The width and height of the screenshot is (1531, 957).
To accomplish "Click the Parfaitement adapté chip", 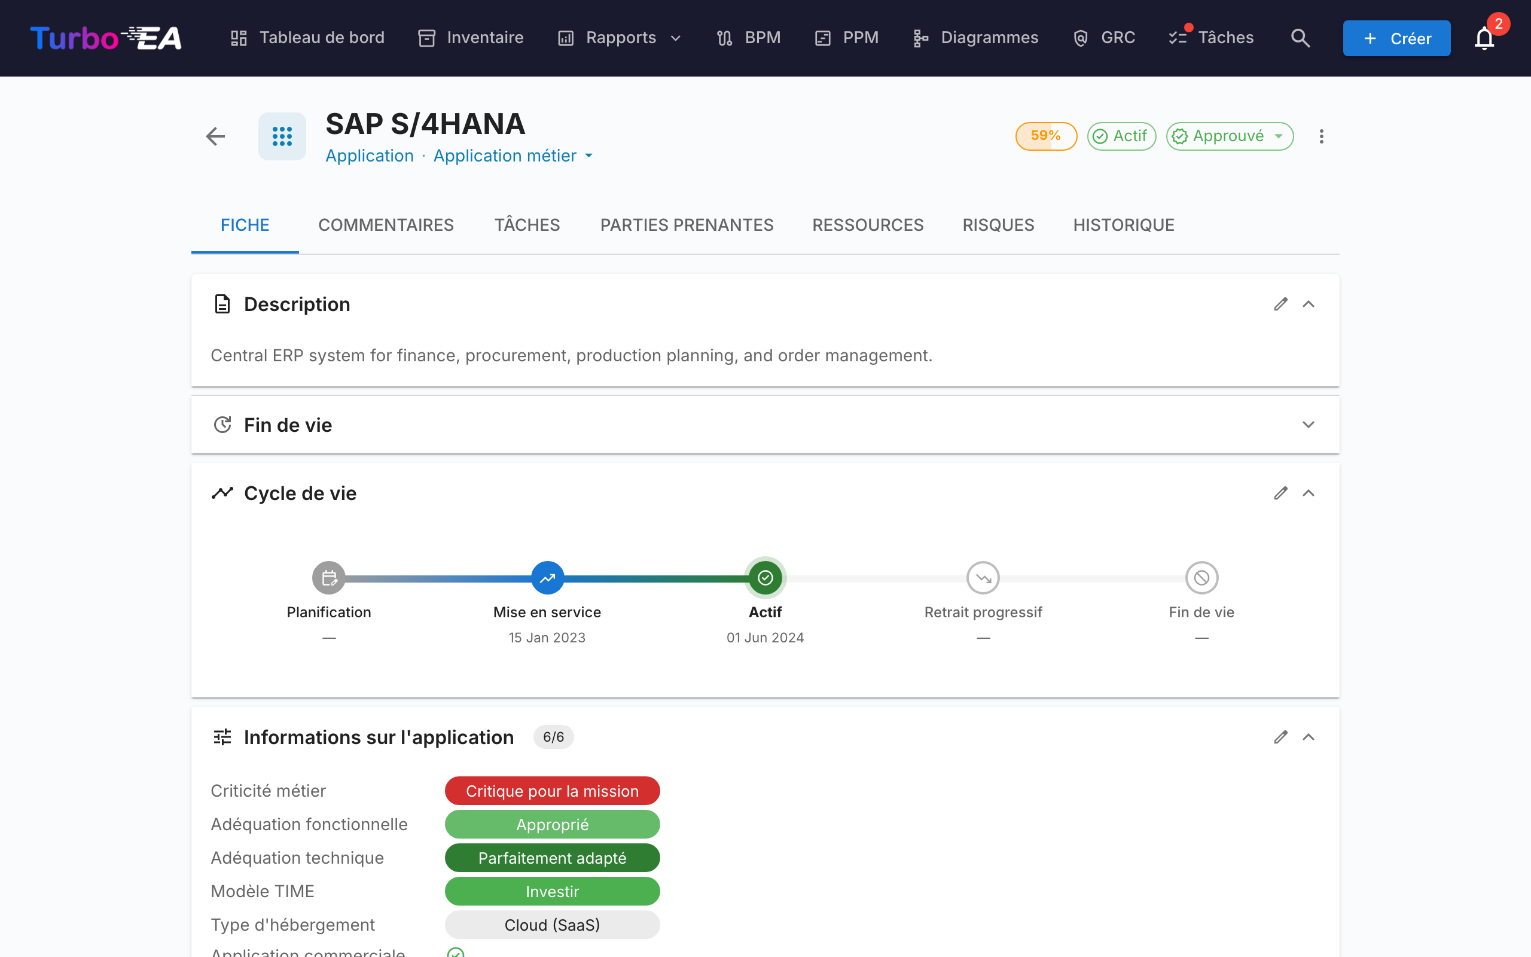I will click(553, 858).
